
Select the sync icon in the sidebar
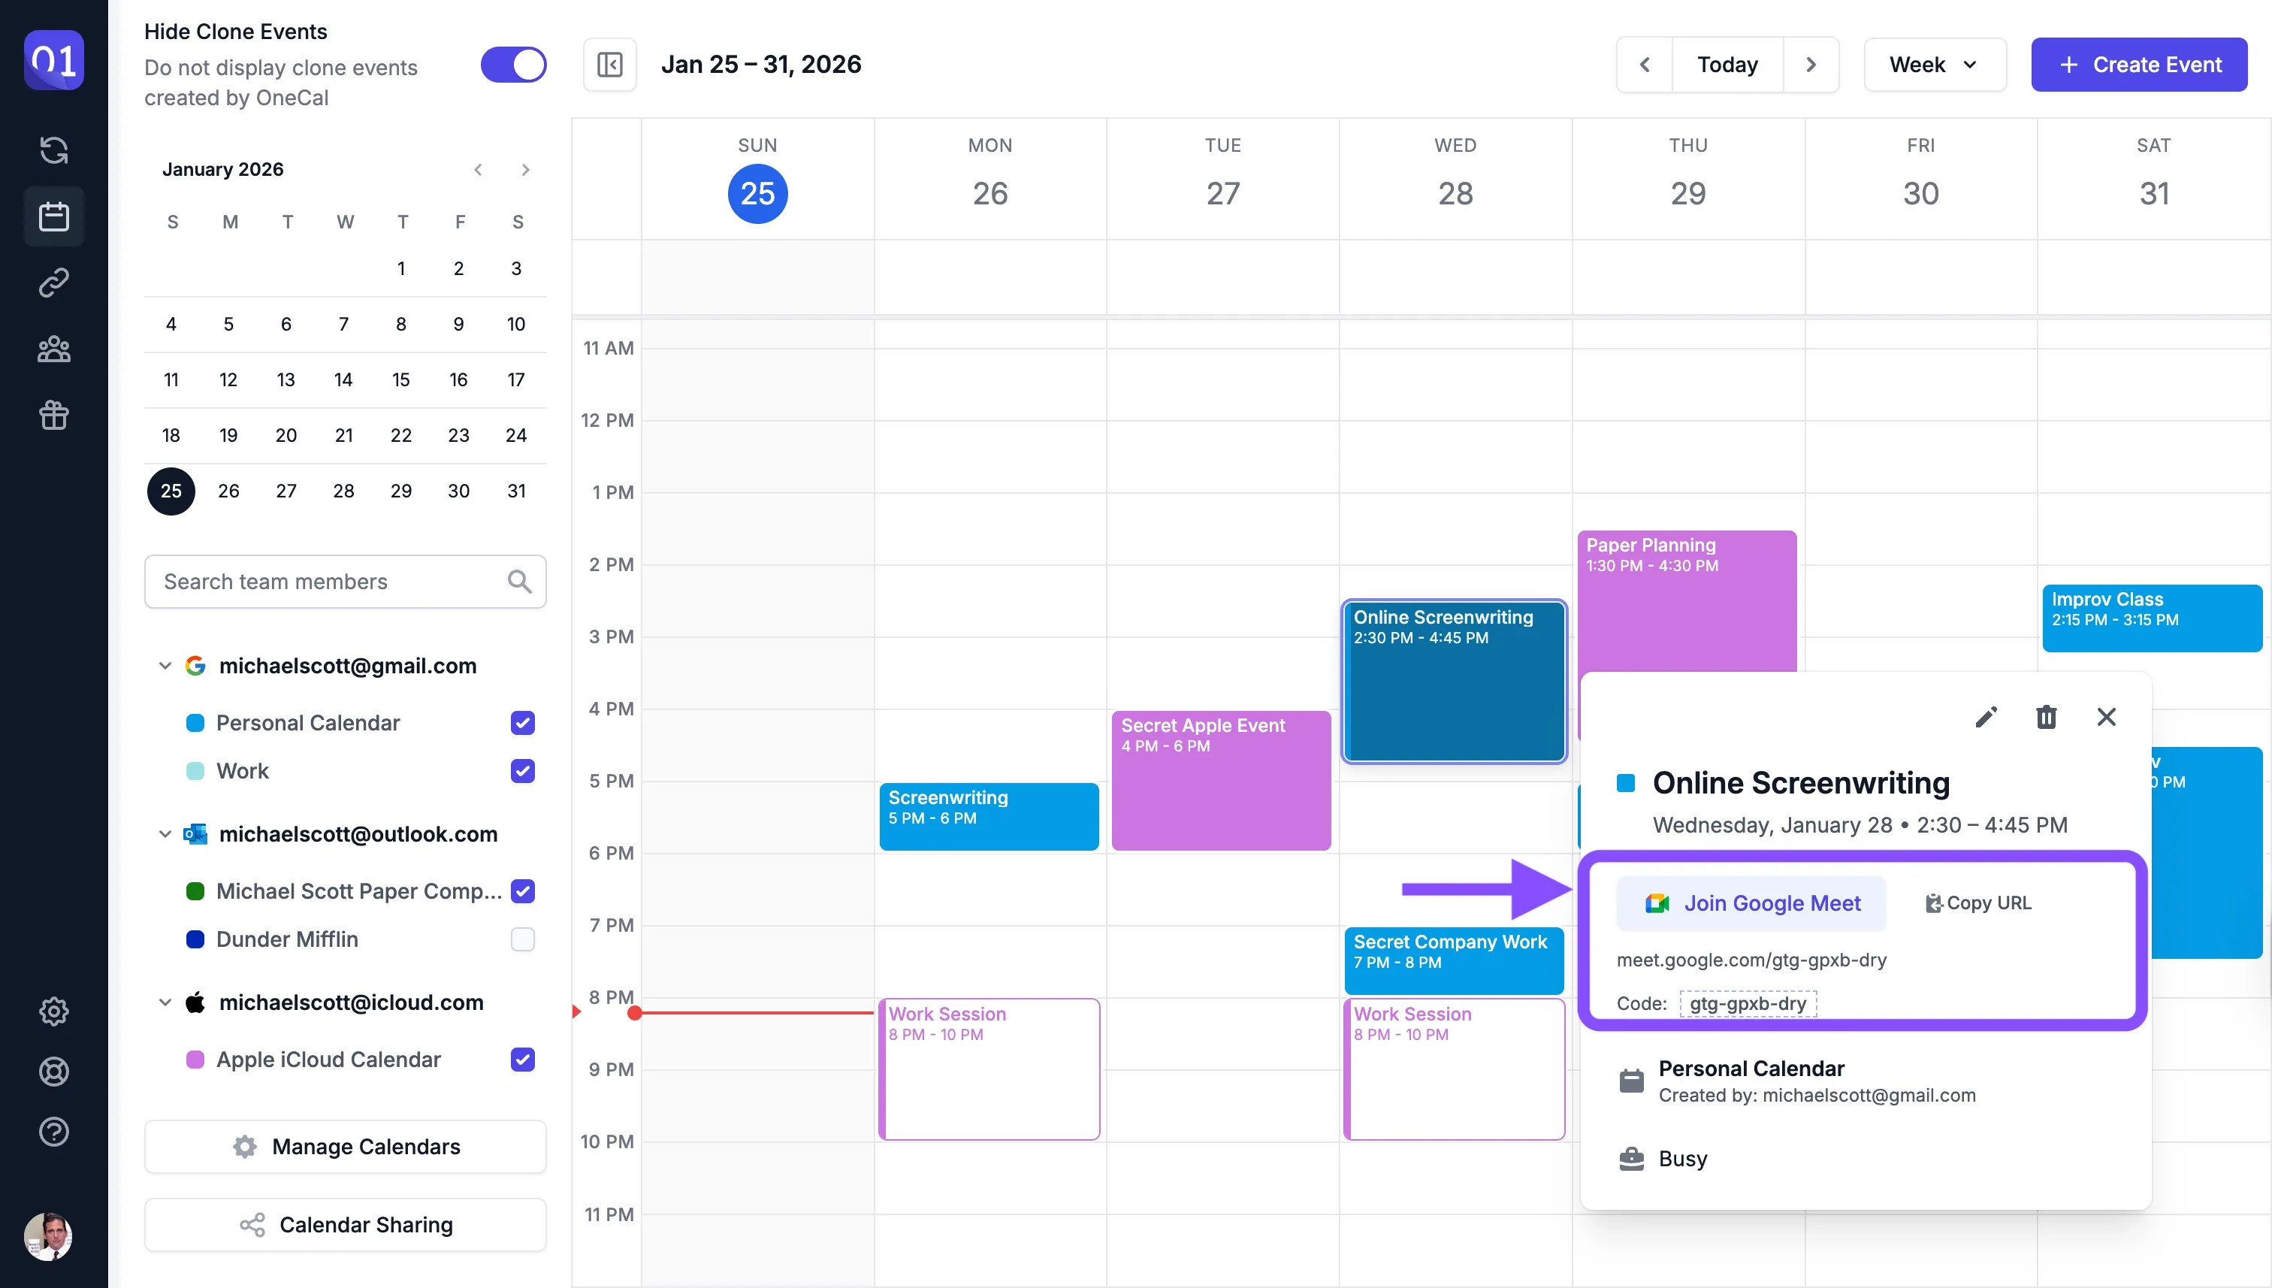coord(54,150)
